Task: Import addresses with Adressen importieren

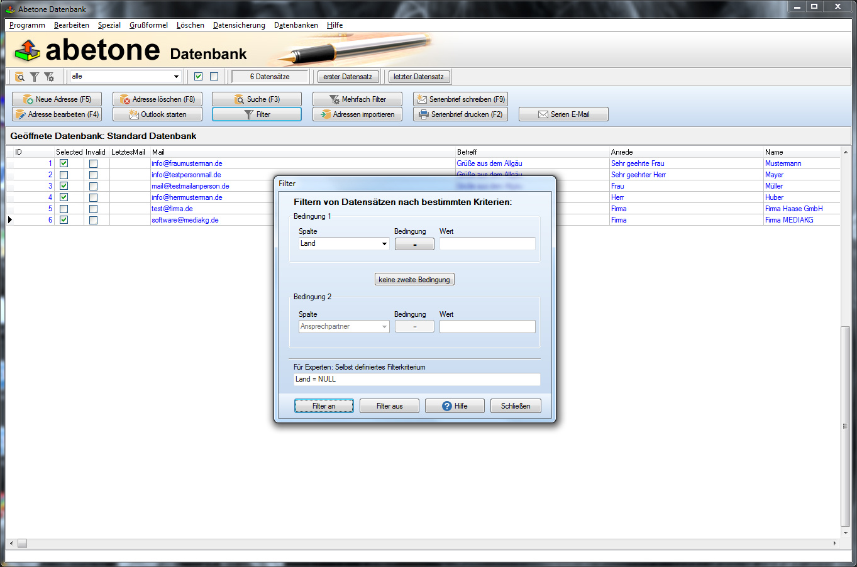Action: [357, 114]
